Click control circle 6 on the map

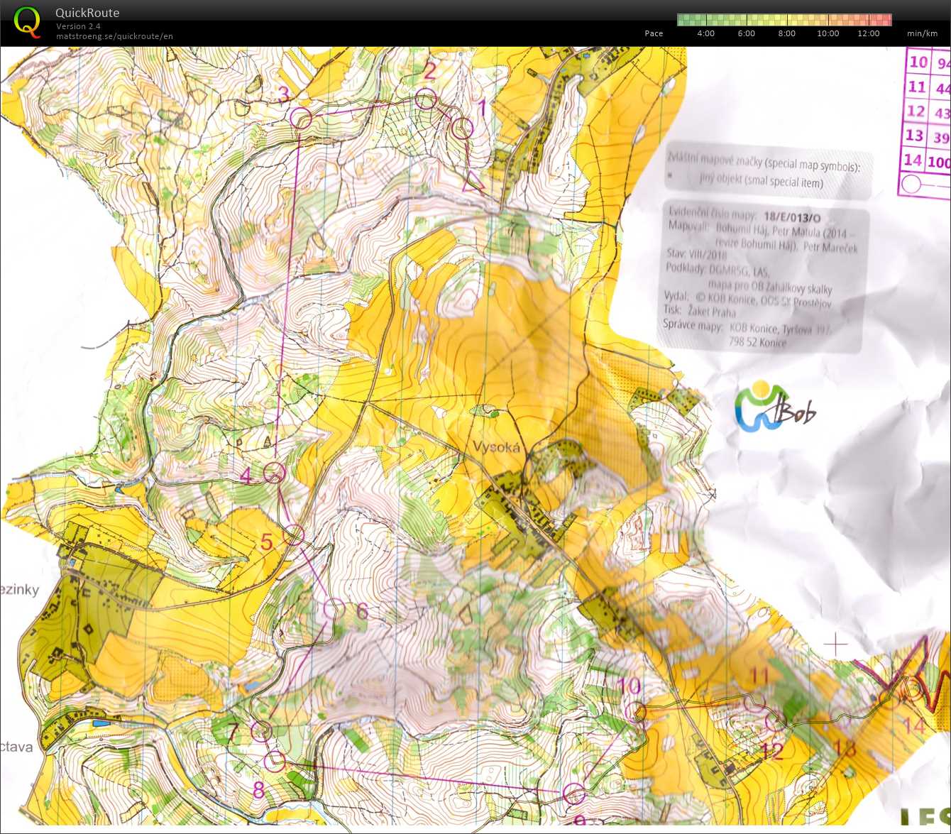tap(334, 608)
